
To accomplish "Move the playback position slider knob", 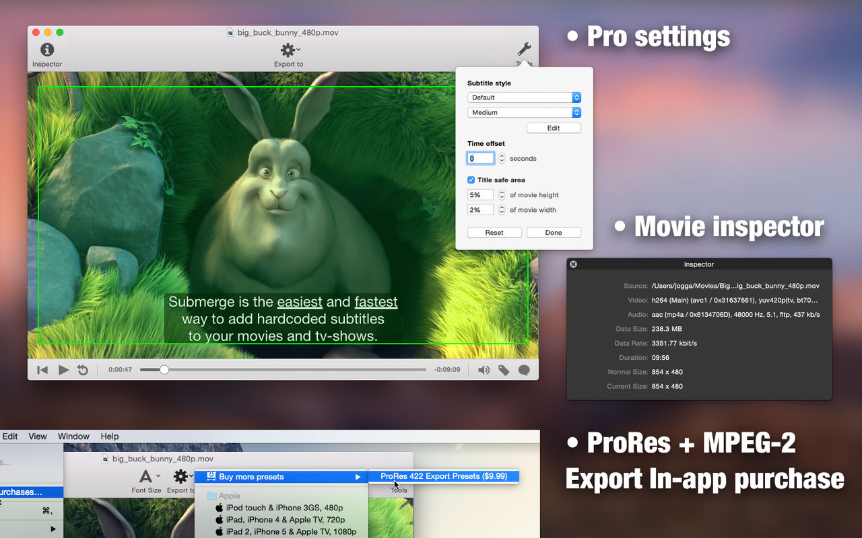I will tap(164, 369).
